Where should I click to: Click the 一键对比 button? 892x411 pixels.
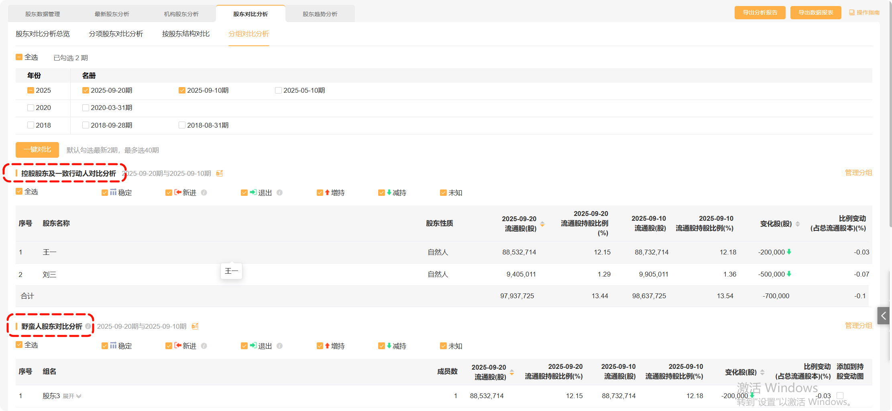[37, 150]
